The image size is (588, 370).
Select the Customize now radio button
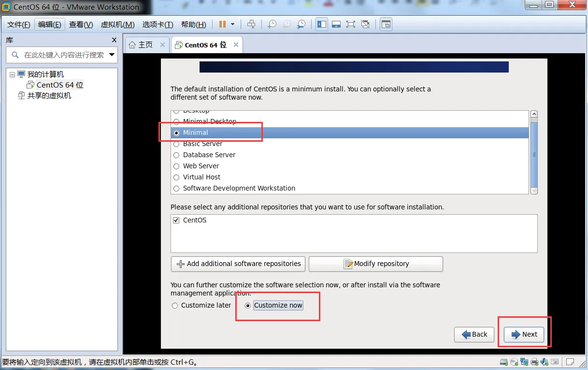[x=248, y=306]
